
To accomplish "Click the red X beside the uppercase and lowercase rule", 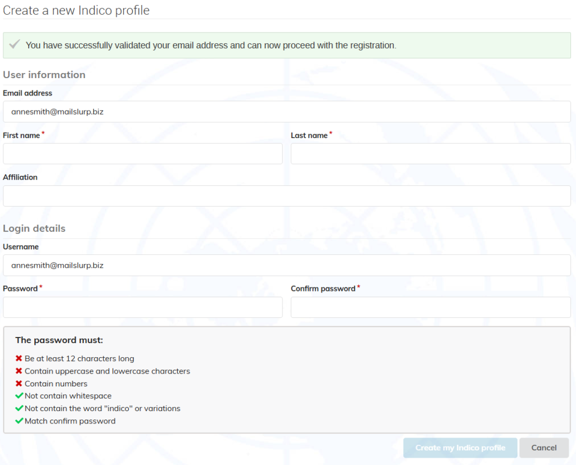I will [19, 371].
